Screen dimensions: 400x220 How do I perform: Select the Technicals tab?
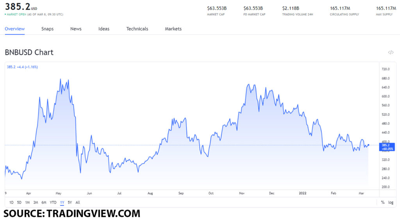point(137,29)
